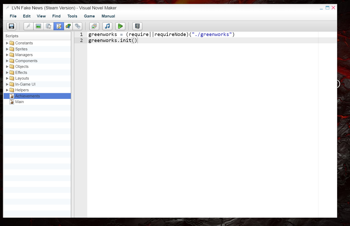Click the music note toolbar icon
Viewport: 350px width, 226px height.
[x=107, y=26]
